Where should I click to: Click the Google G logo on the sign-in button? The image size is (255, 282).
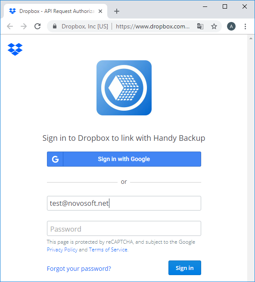tap(55, 159)
